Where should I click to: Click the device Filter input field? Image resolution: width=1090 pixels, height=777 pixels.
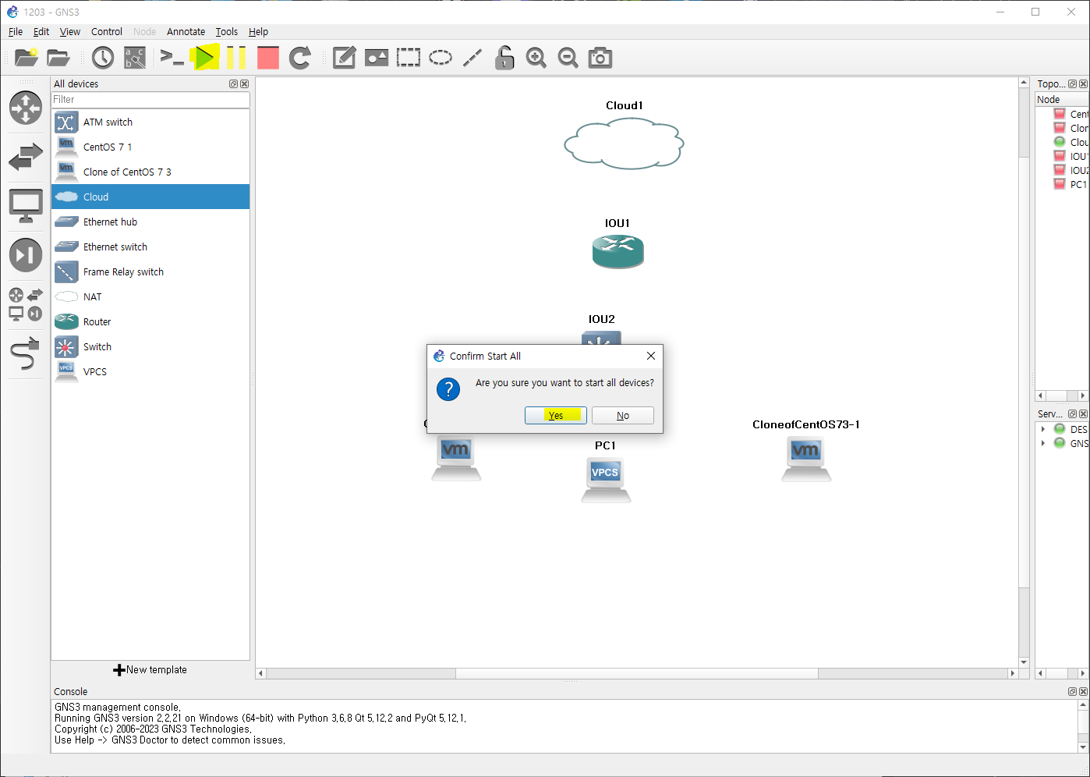150,100
